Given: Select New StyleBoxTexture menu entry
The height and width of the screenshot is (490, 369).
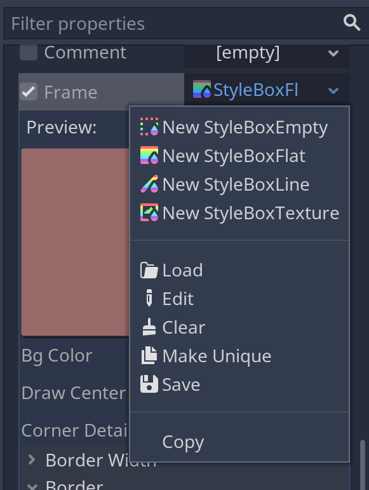Looking at the screenshot, I should 239,213.
